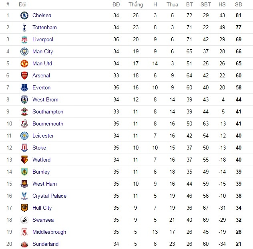Open the Bournemouth team link

tap(48, 124)
